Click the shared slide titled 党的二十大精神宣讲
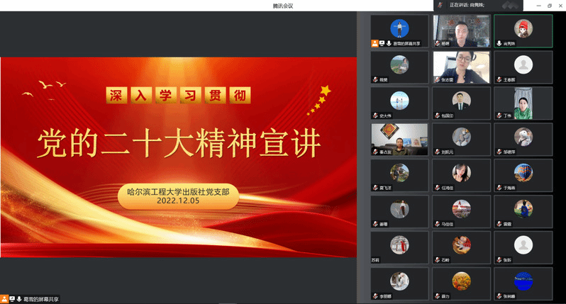 point(178,156)
